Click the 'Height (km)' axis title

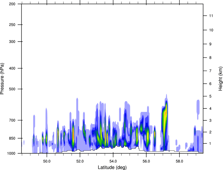click(x=220, y=78)
